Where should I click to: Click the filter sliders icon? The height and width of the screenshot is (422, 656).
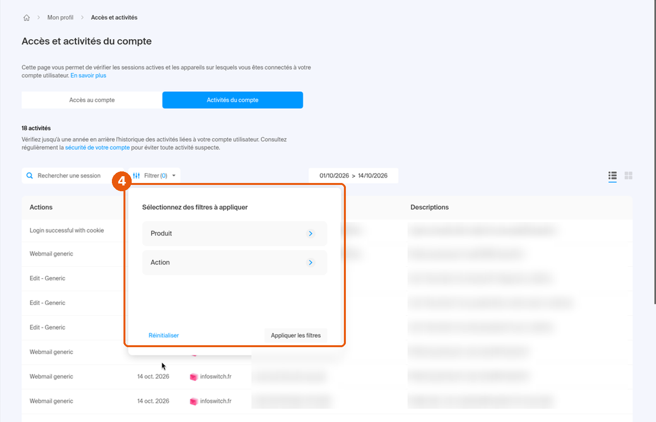pyautogui.click(x=136, y=176)
